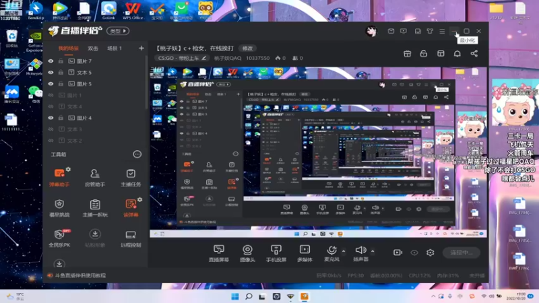Click the download icon above 钻粉形象

(x=95, y=234)
